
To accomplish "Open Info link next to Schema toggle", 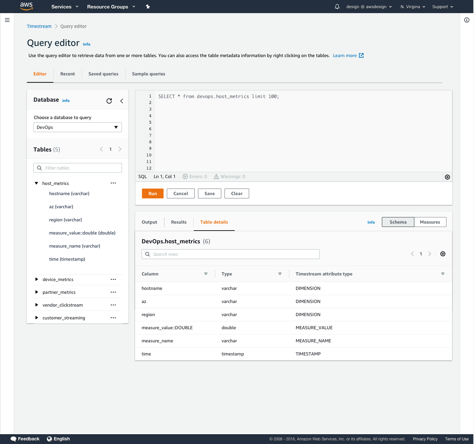I will (371, 222).
